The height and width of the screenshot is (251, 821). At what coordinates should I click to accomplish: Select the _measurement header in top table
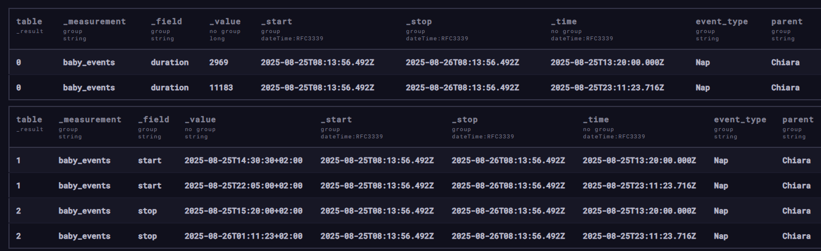[x=94, y=22]
